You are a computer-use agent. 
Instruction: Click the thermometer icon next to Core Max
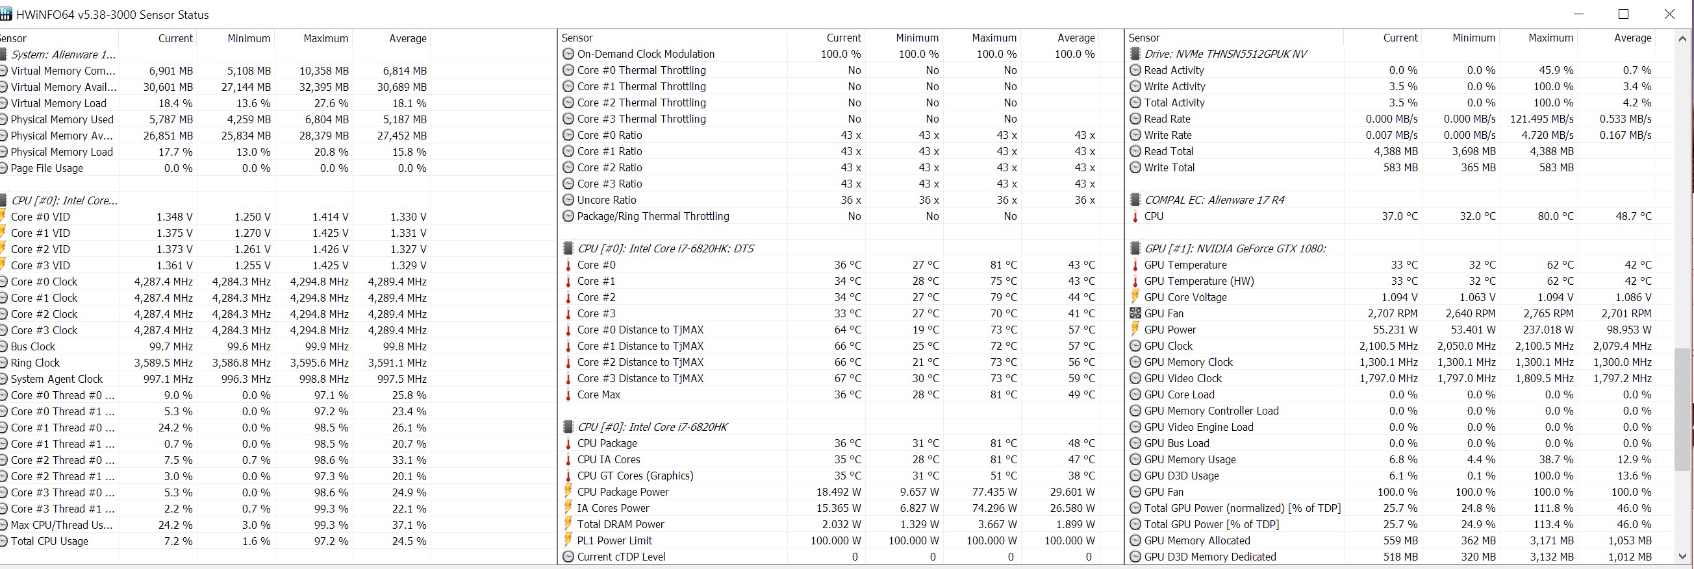coord(569,395)
